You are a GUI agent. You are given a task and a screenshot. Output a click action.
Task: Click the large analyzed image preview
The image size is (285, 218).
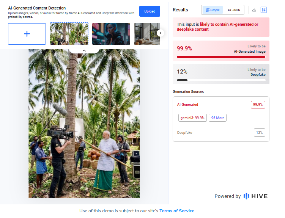coord(84,125)
